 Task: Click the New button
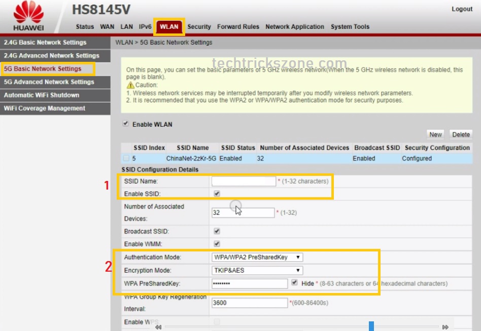435,134
